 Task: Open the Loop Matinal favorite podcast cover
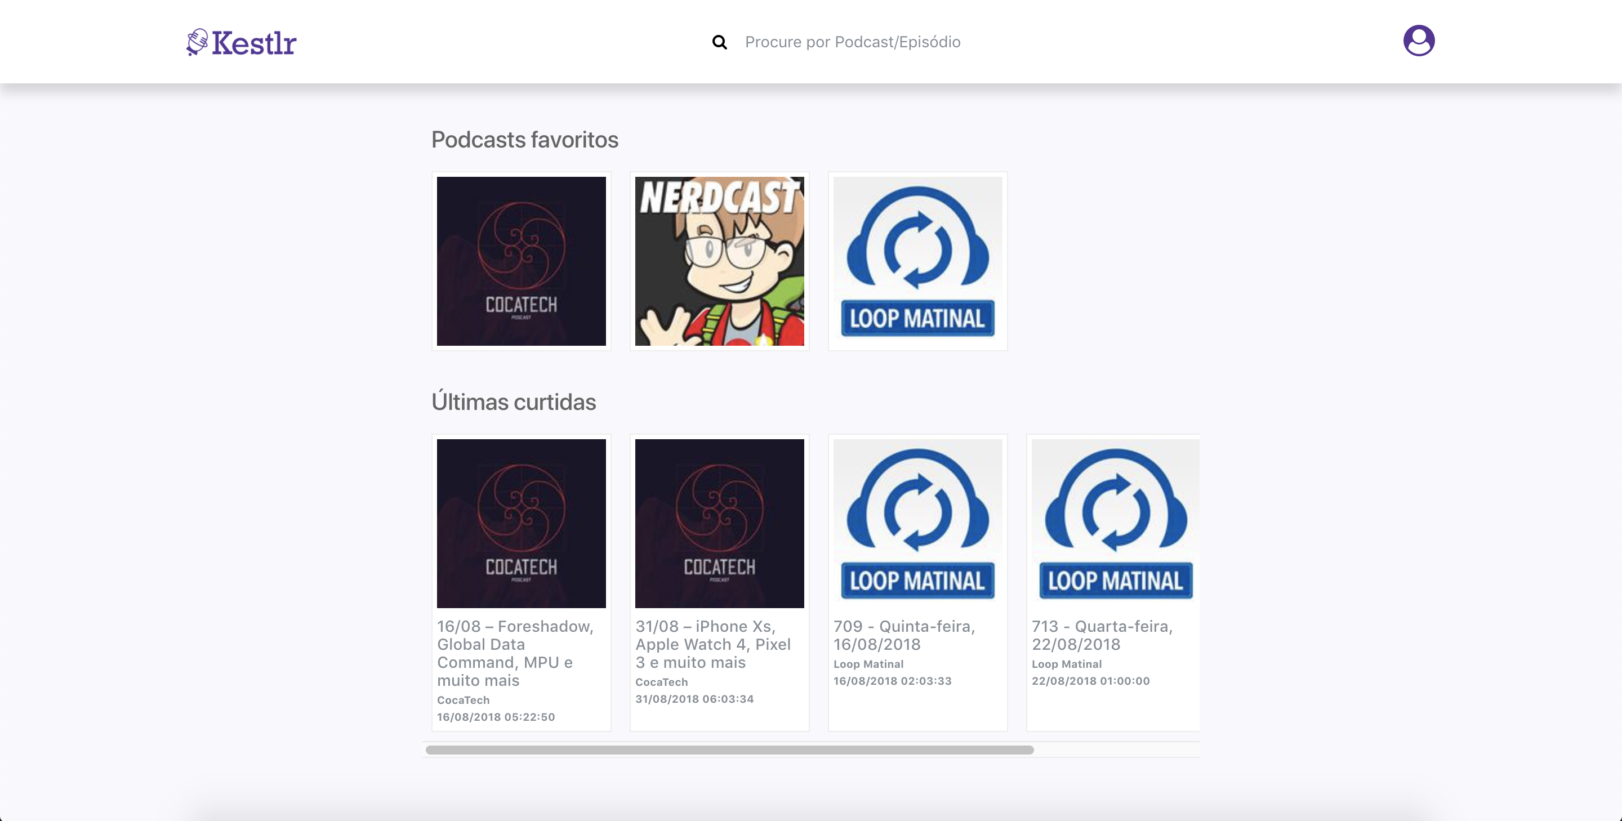917,261
